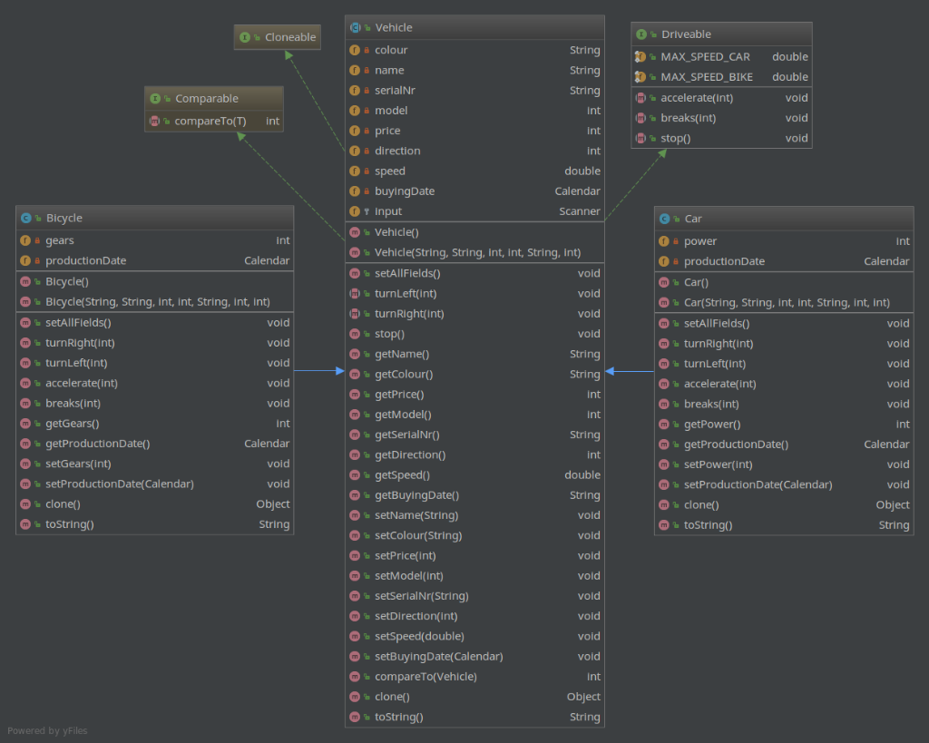Click the constructor icon beside Vehicle()
The width and height of the screenshot is (929, 743).
click(x=355, y=232)
